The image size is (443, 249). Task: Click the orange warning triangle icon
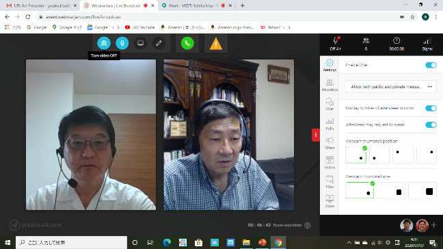point(216,44)
